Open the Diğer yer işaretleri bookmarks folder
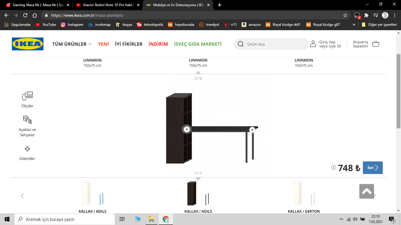This screenshot has width=401, height=225. [x=379, y=25]
